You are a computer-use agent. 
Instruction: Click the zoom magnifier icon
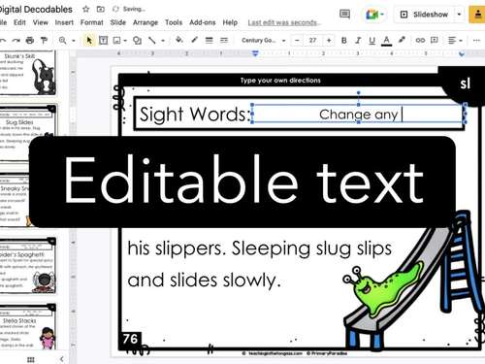coord(62,40)
